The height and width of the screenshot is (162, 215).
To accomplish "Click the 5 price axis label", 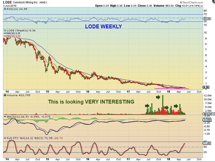I will [x=206, y=61].
